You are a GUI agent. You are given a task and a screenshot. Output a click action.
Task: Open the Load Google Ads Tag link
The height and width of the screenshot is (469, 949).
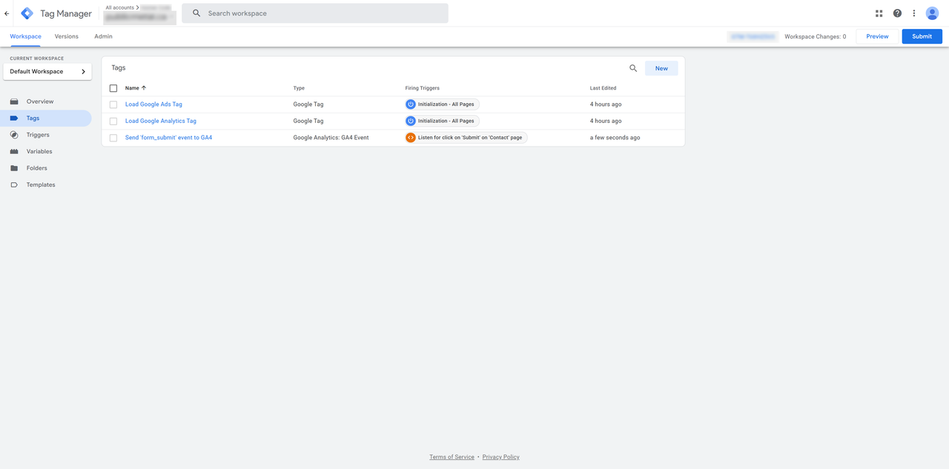(x=153, y=104)
